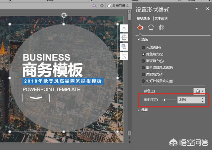
Task: Click the outlined chevron box on the slide
Action: click(x=36, y=98)
